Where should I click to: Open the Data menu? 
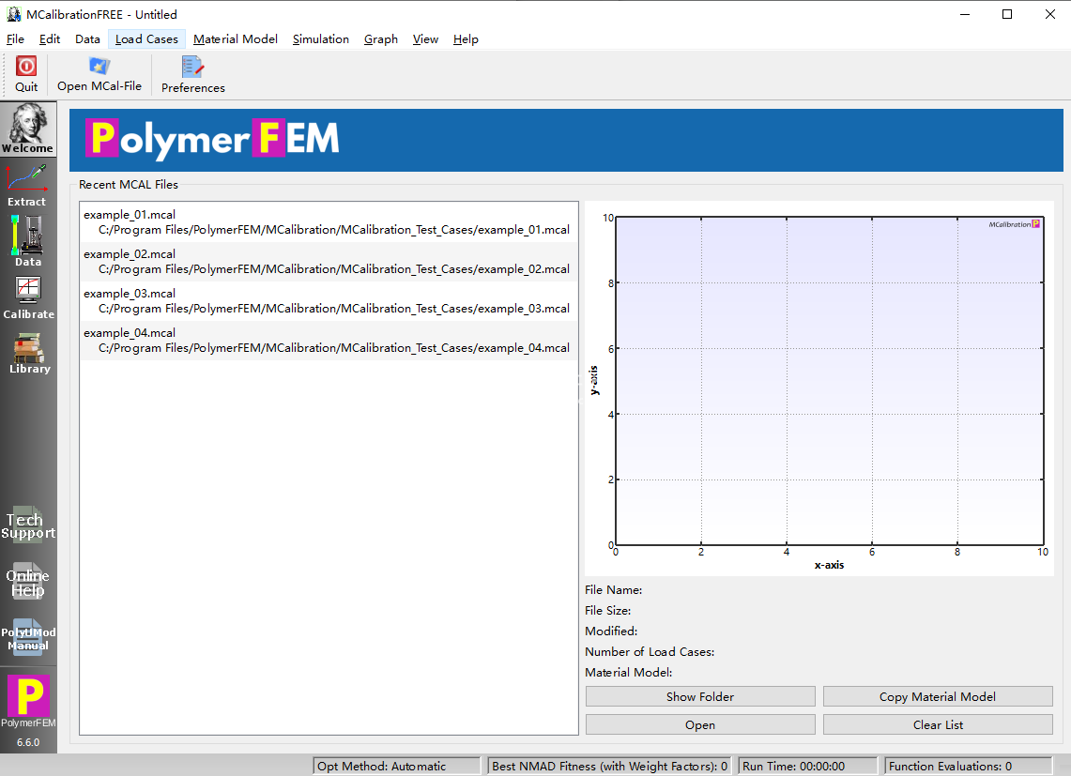click(87, 38)
